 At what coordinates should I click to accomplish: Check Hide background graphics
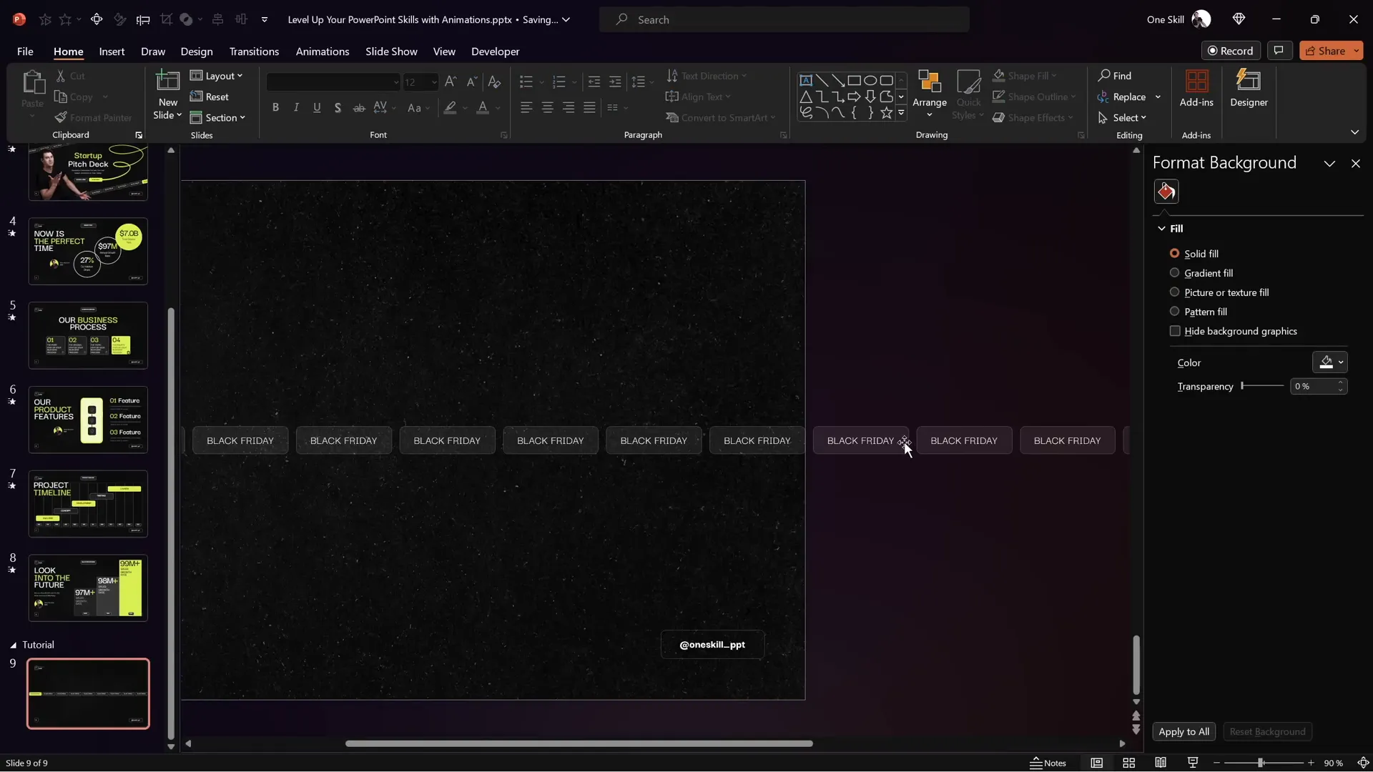coord(1175,331)
